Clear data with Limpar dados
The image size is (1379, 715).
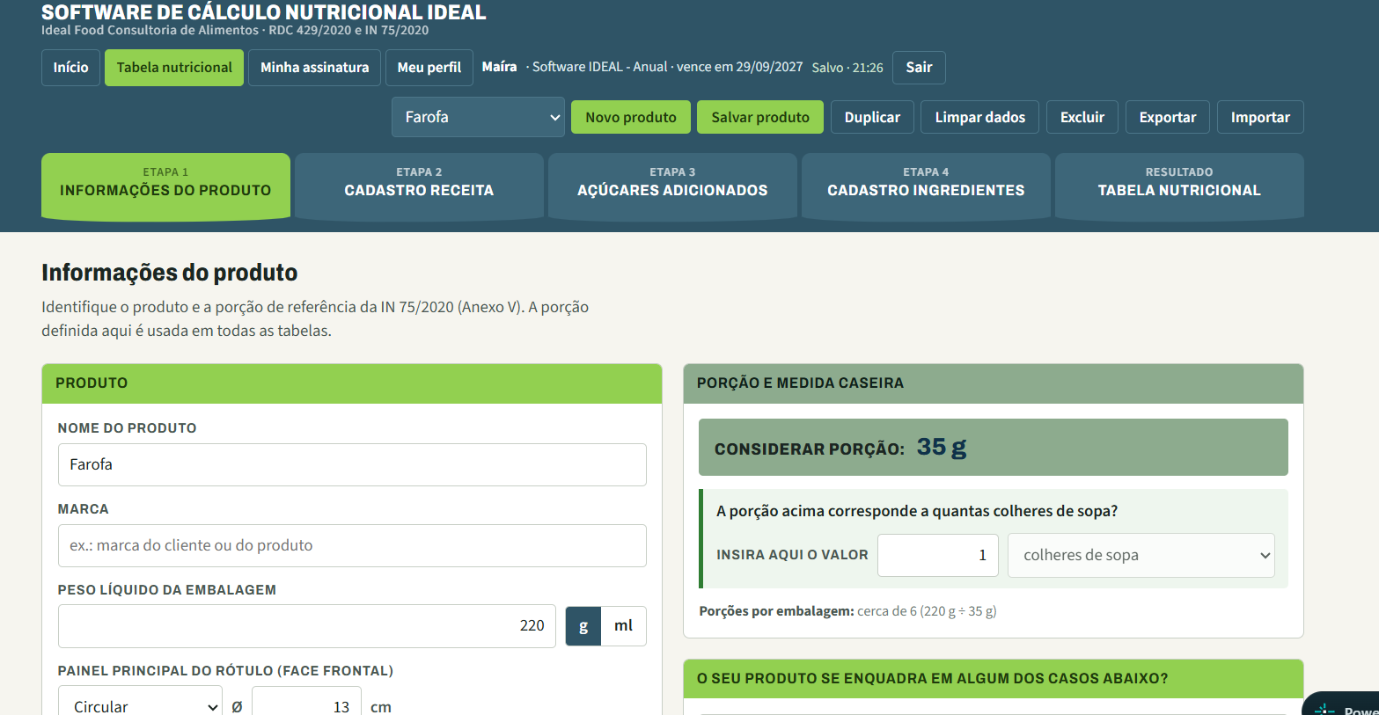tap(979, 117)
